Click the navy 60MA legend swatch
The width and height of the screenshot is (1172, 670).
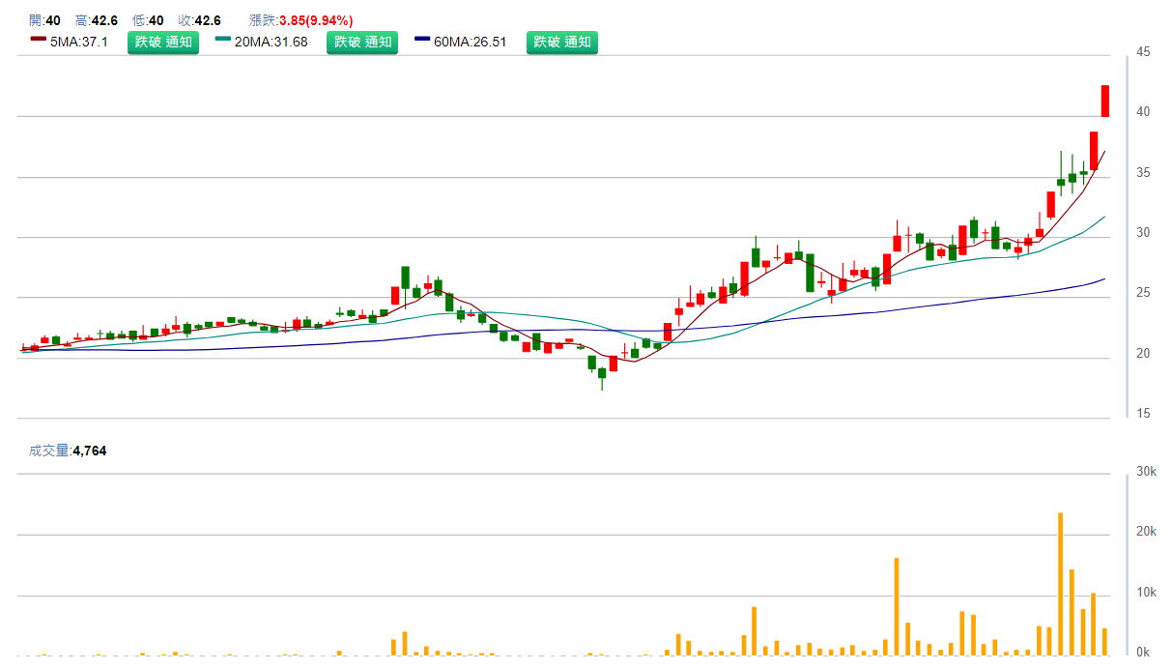pyautogui.click(x=422, y=39)
